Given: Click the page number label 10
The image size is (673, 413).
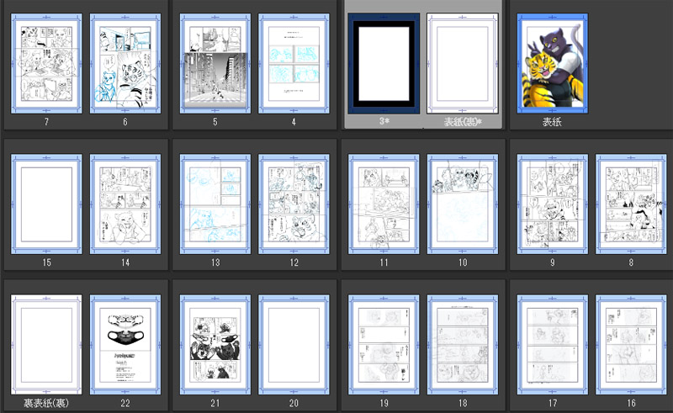Looking at the screenshot, I should click(x=463, y=262).
